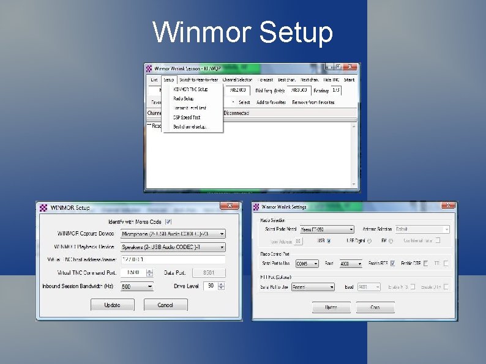Click the Bearing value field
486x364 pixels.
335,90
